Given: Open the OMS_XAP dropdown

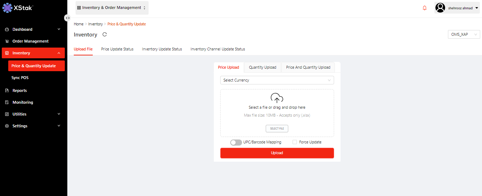Looking at the screenshot, I should (x=463, y=35).
